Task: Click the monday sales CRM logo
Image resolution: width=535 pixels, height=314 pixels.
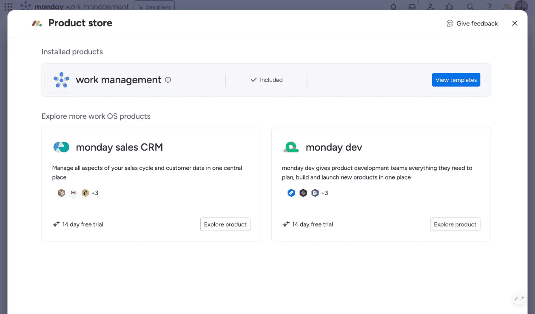Action: pos(62,147)
